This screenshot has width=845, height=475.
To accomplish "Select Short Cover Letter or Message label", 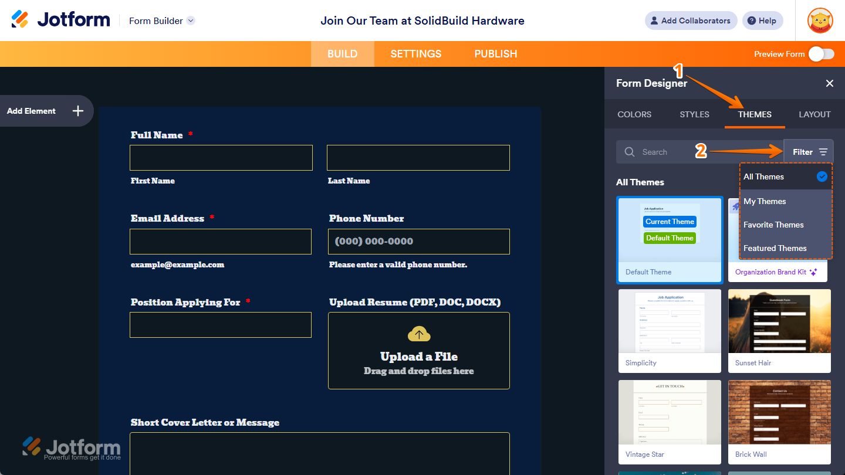I will pos(205,422).
